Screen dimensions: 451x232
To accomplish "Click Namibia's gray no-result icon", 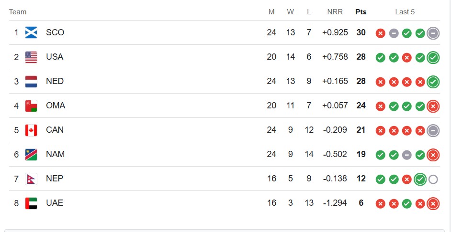I will click(407, 155).
